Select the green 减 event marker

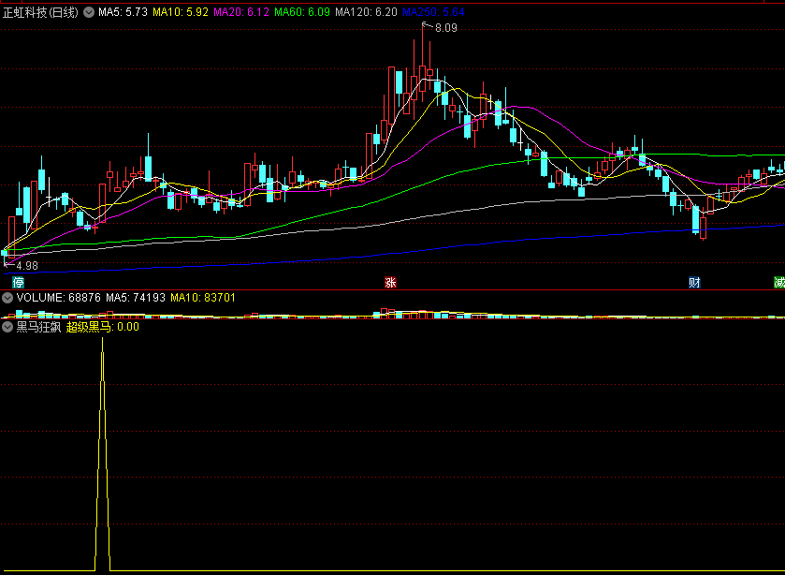pyautogui.click(x=779, y=282)
